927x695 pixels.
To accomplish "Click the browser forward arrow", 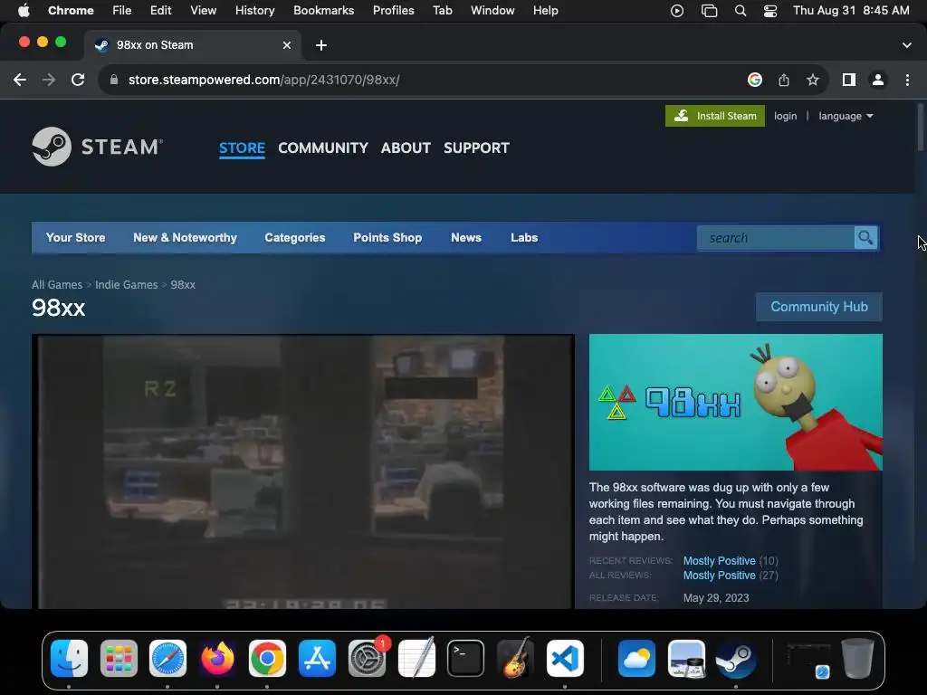I will coord(49,80).
